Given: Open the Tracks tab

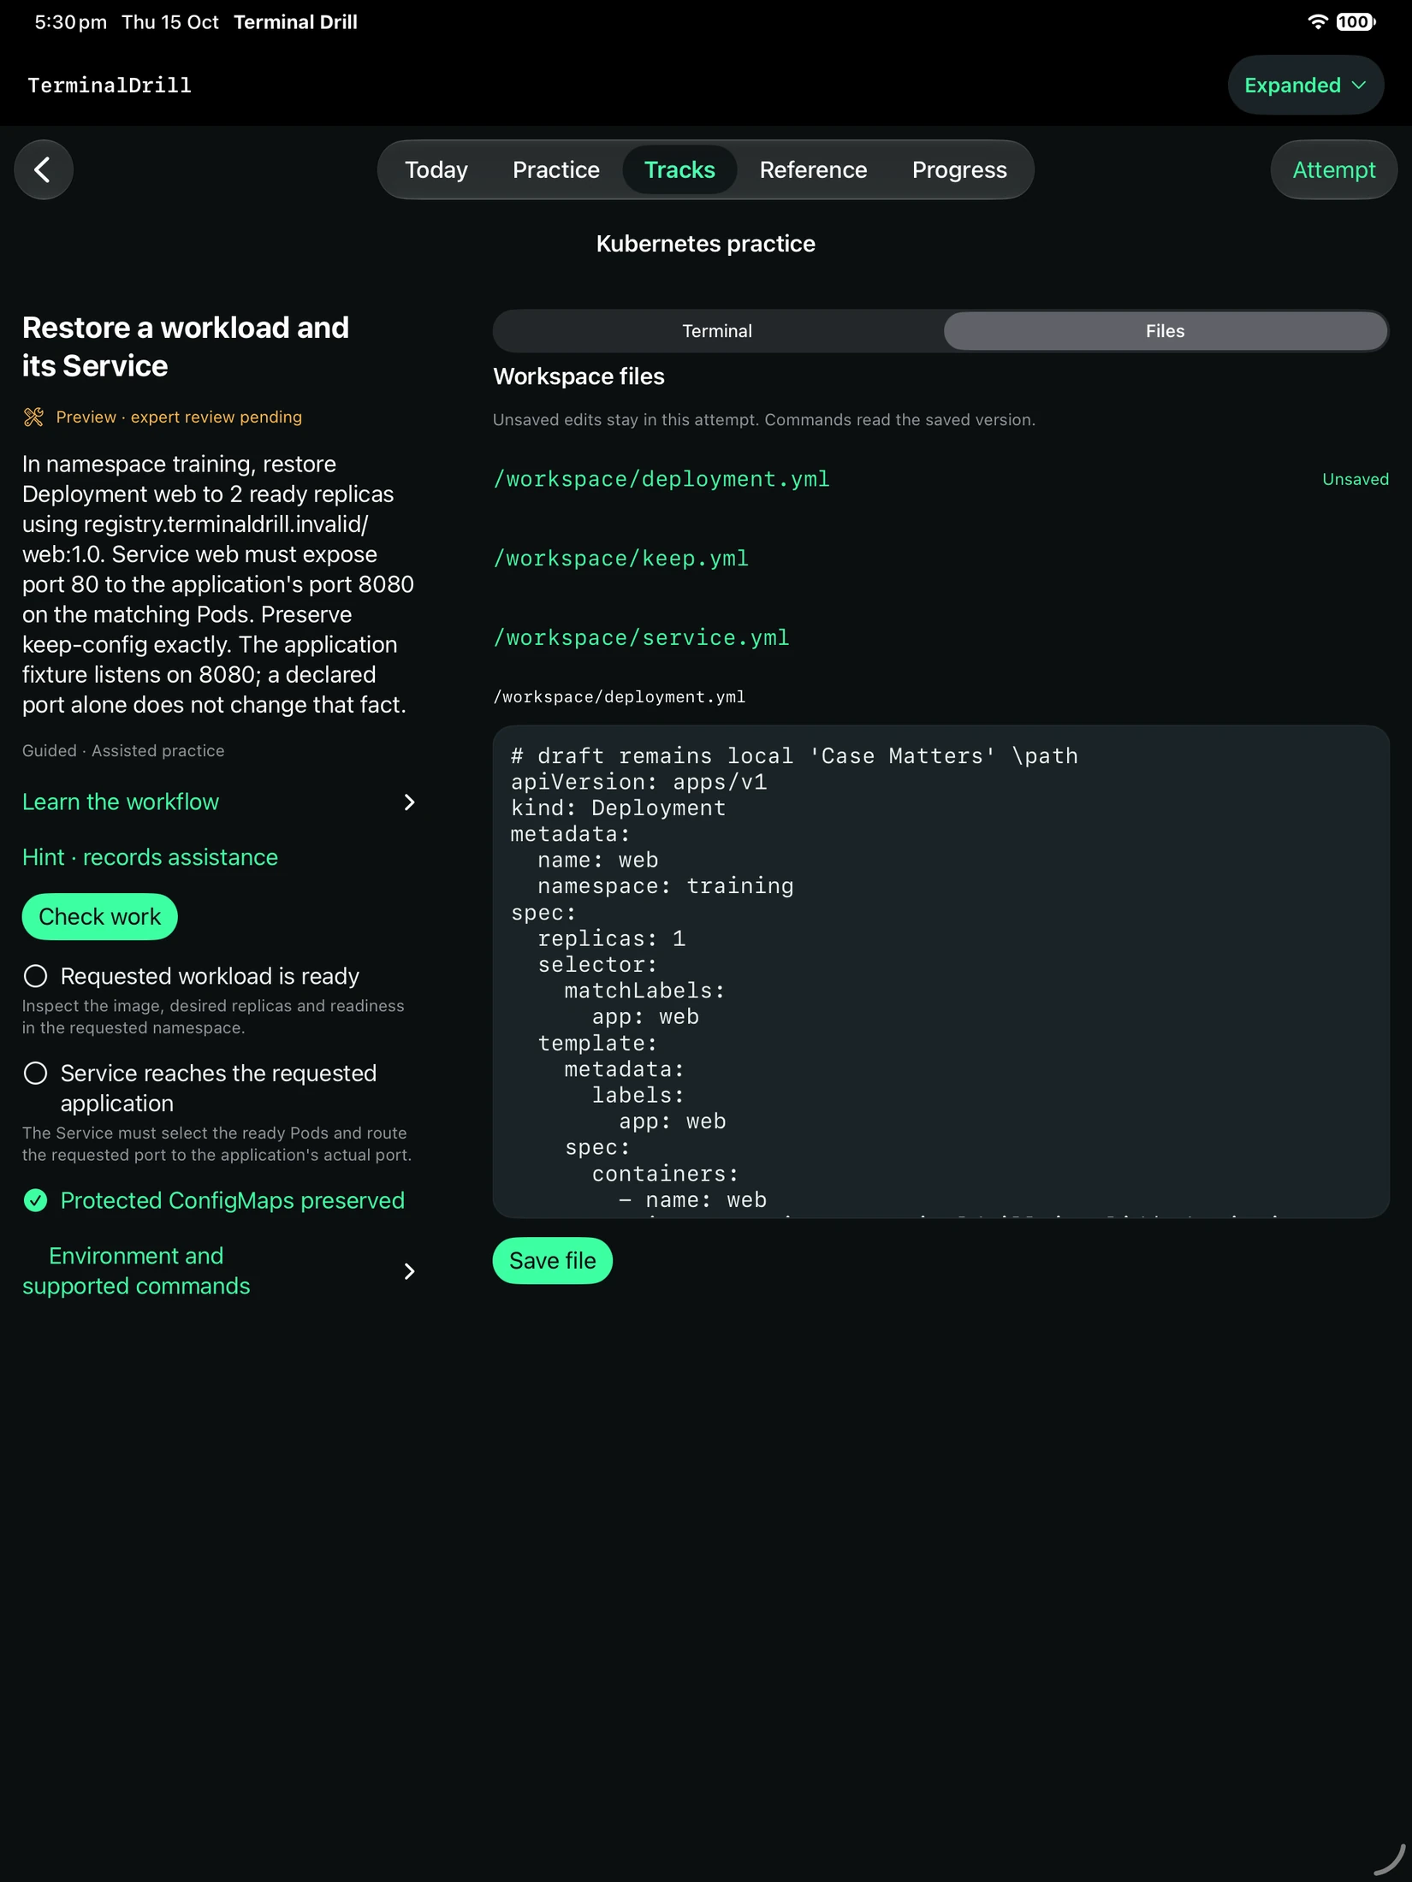Looking at the screenshot, I should 679,169.
